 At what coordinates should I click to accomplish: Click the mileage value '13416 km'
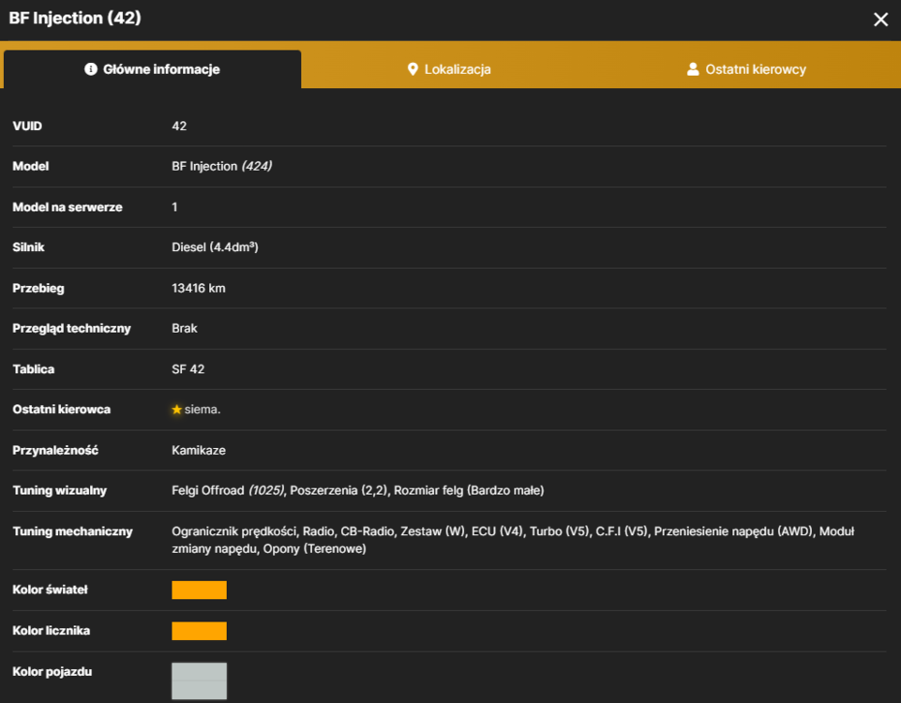(198, 289)
